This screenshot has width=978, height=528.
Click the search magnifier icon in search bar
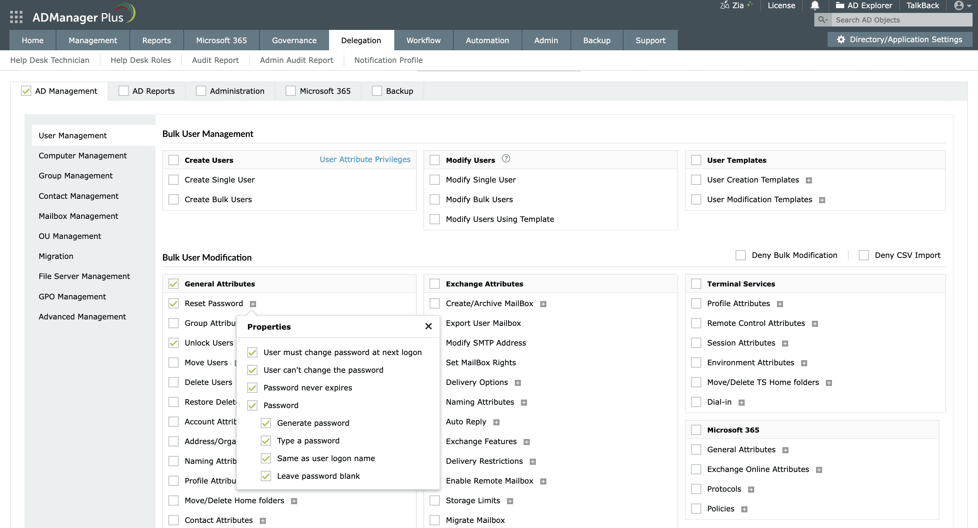coord(822,19)
